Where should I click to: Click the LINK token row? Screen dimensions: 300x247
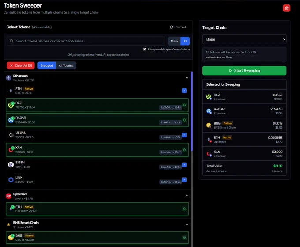coord(97,180)
